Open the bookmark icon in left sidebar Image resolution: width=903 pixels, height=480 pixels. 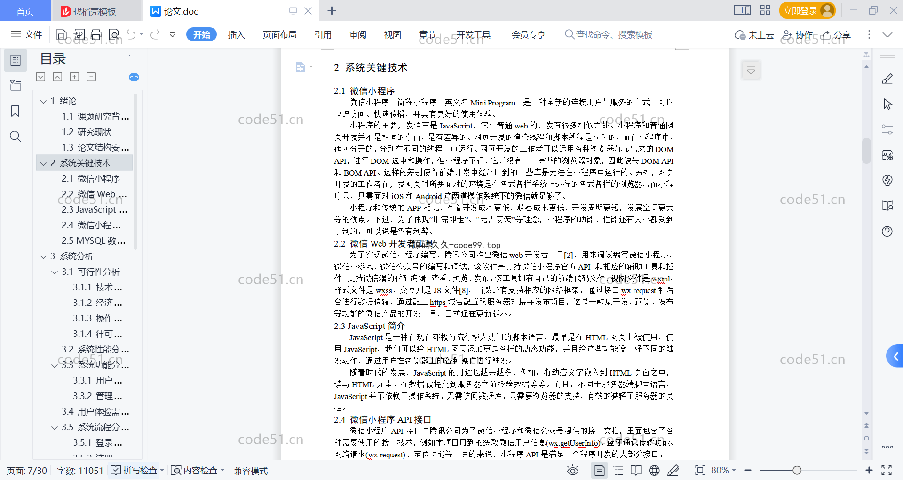16,111
